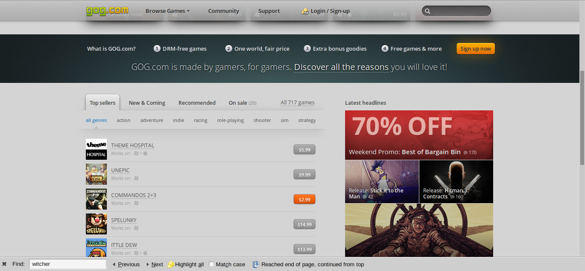Open SPELUNKY title link
The height and width of the screenshot is (271, 585).
pyautogui.click(x=124, y=220)
